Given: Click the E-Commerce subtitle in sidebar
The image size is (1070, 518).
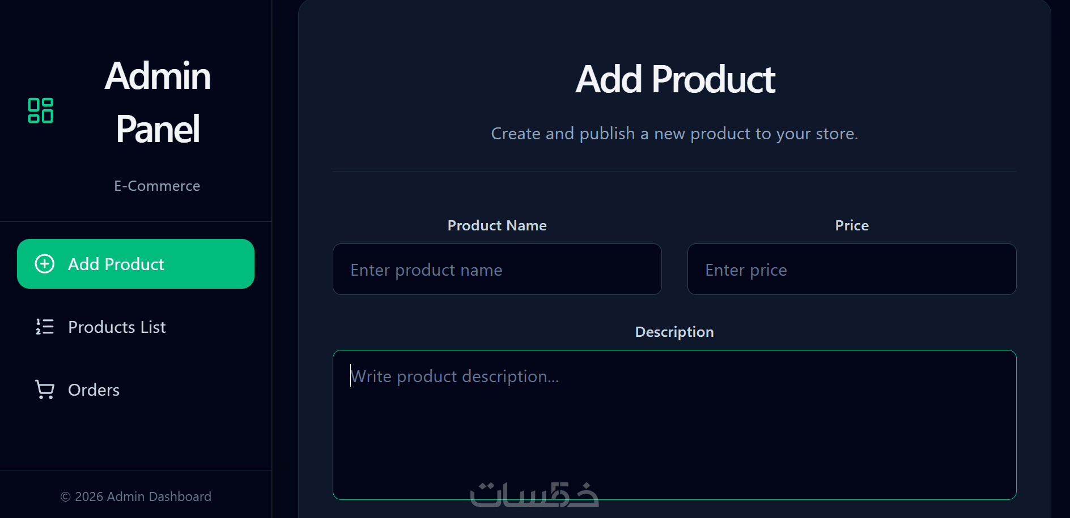Looking at the screenshot, I should [x=157, y=186].
